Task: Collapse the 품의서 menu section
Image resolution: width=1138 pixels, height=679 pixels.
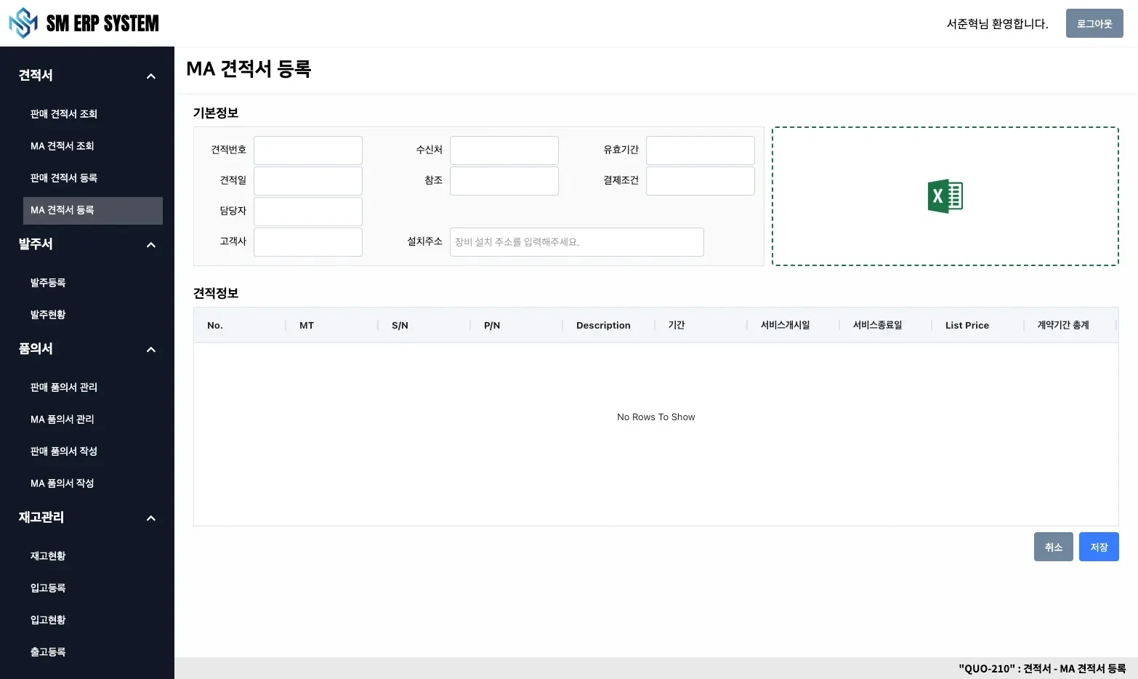Action: (151, 350)
